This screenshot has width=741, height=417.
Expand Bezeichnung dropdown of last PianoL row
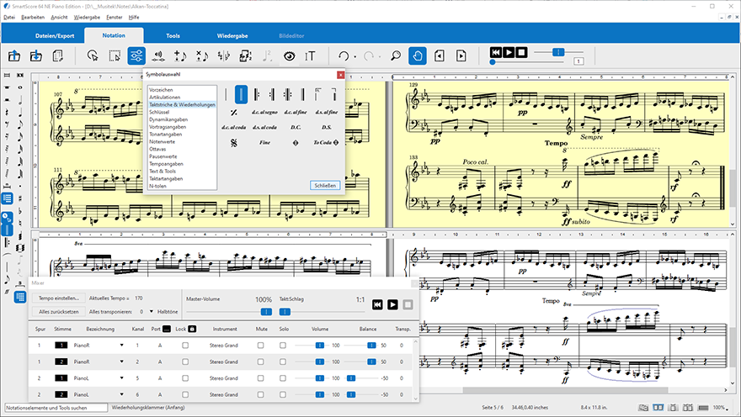121,393
